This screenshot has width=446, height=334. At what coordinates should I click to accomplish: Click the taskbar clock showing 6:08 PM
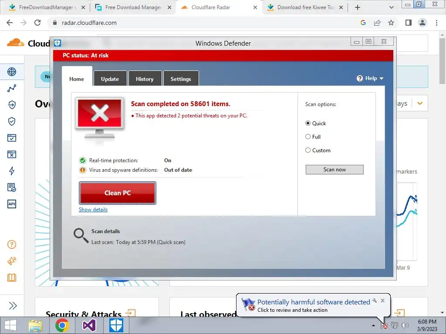pyautogui.click(x=427, y=325)
